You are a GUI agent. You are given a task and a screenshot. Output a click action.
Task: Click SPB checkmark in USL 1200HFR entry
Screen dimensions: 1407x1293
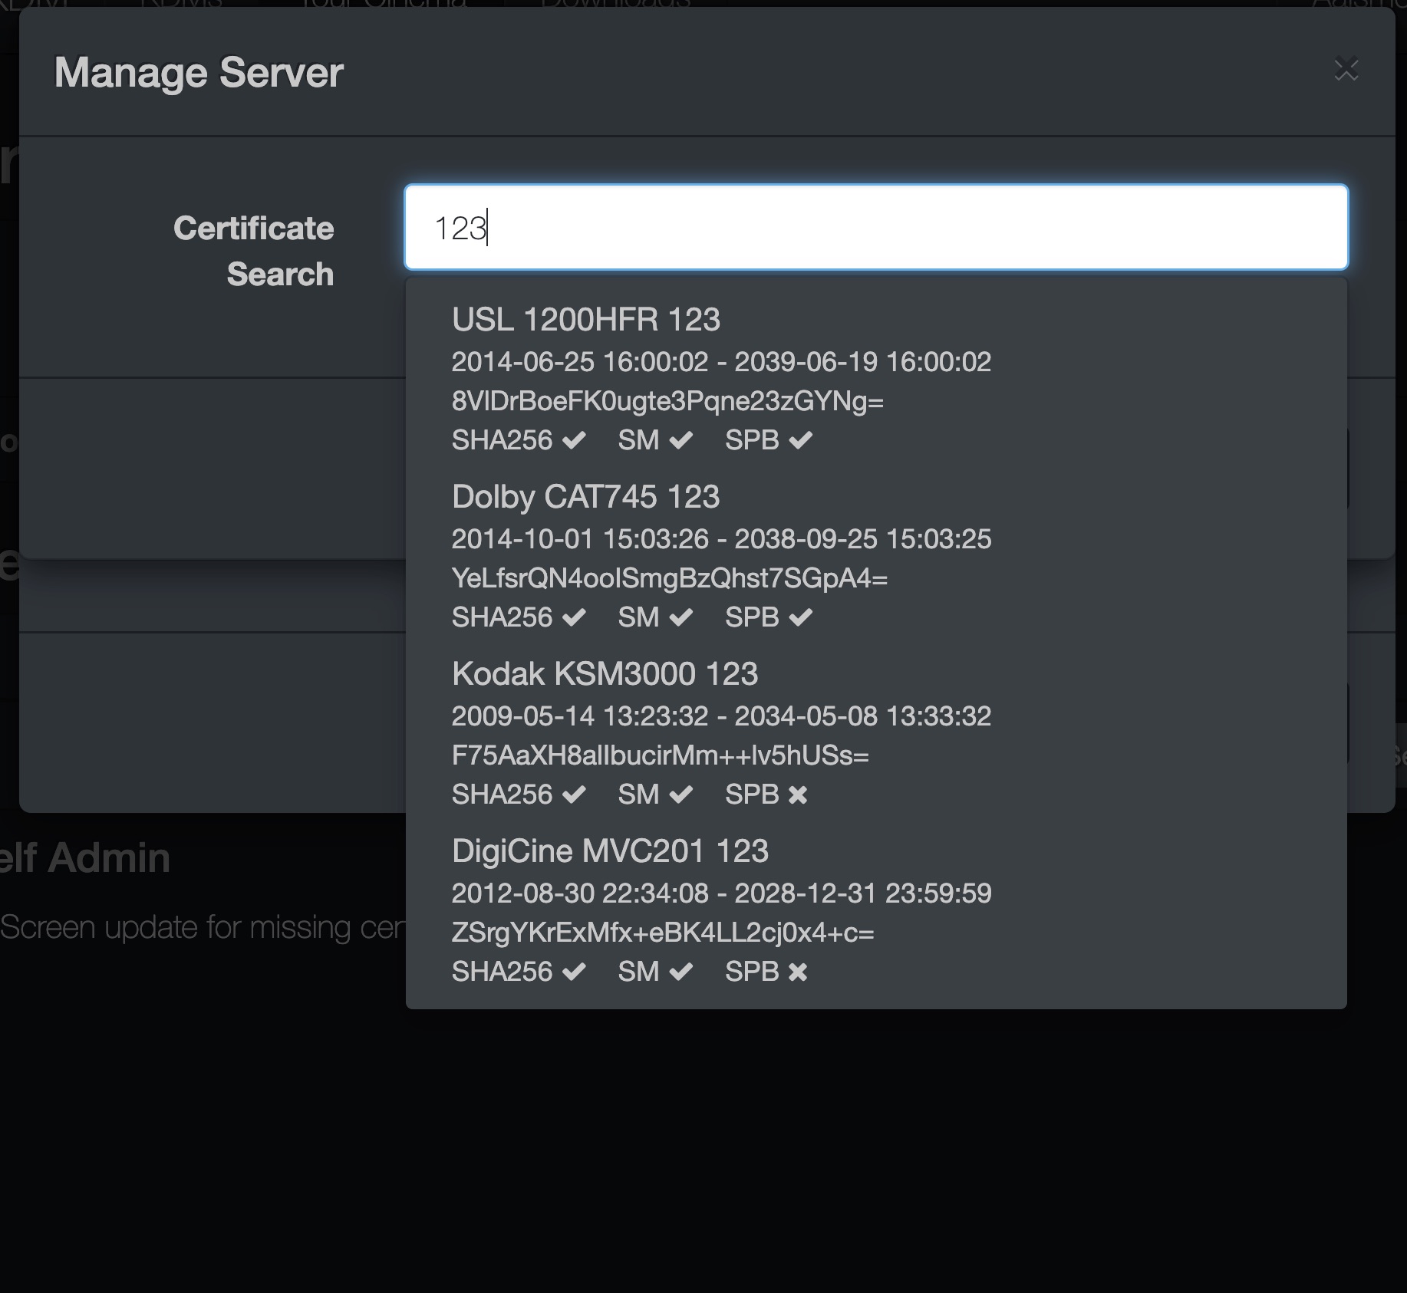coord(800,440)
